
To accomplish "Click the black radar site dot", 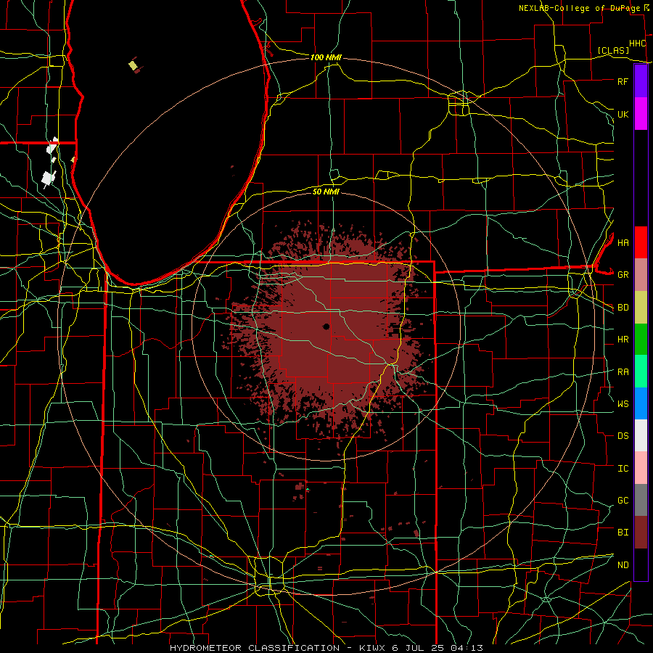I will (326, 326).
